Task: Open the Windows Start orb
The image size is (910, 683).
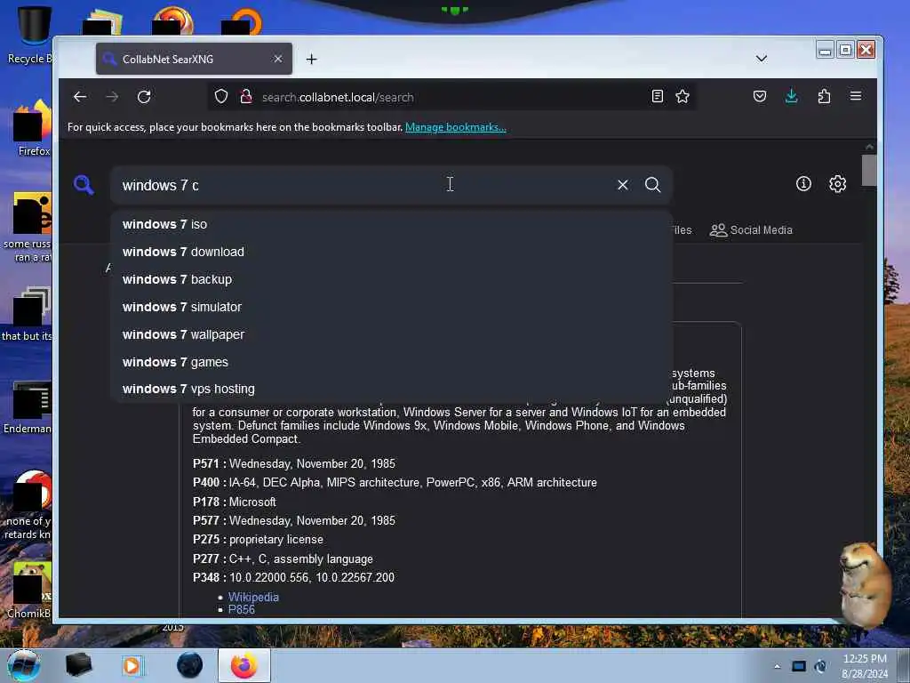Action: [24, 665]
